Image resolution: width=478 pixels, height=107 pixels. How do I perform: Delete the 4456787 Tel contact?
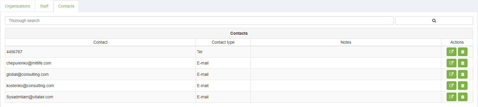pos(463,52)
